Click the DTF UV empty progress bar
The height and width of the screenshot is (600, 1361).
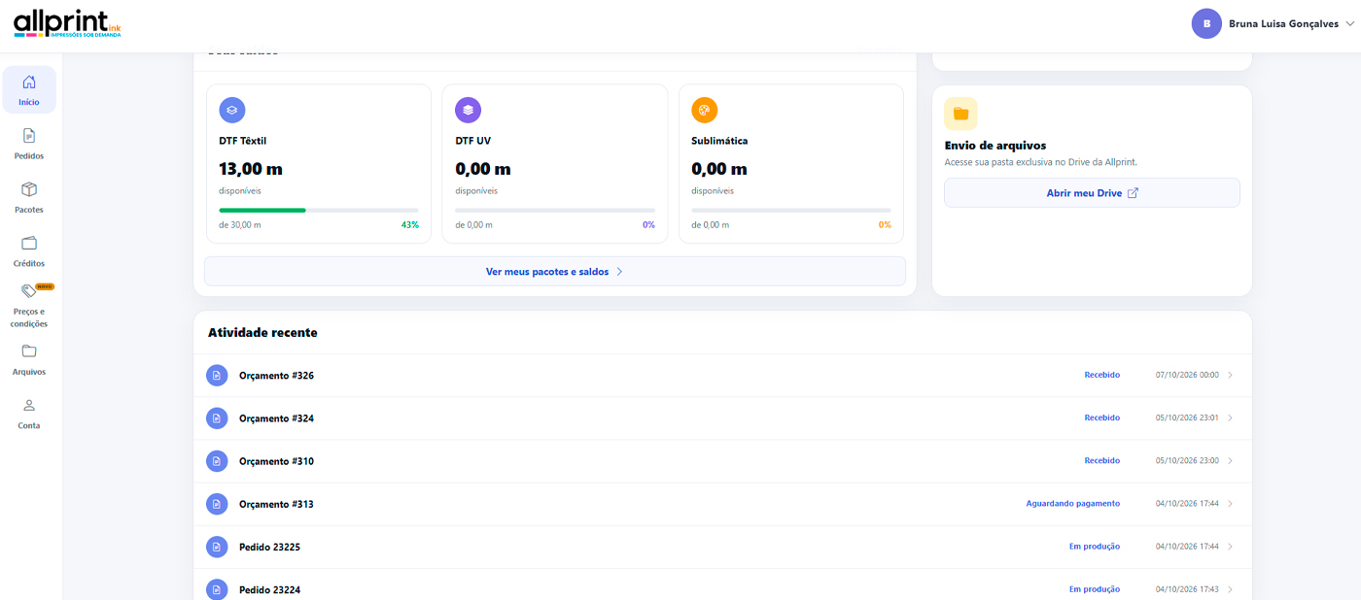pos(555,210)
